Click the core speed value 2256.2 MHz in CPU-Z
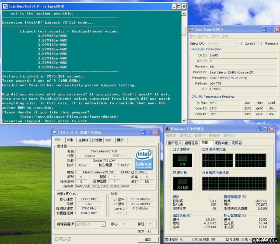Viewport: 280px width, 244px height. pos(89,199)
